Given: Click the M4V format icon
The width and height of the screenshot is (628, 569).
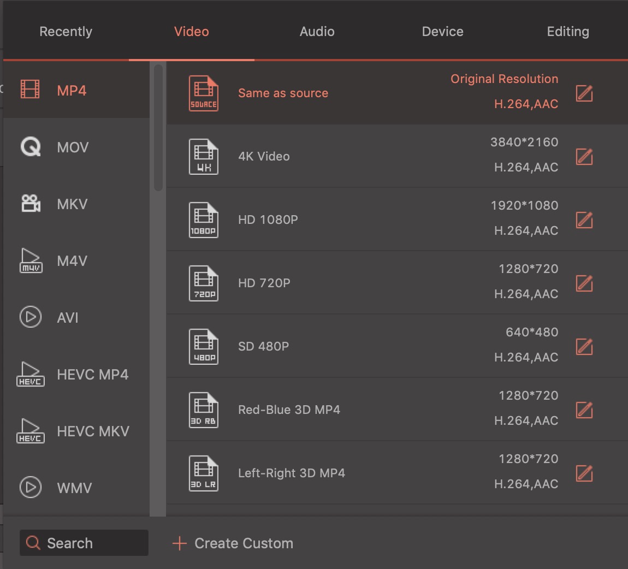Looking at the screenshot, I should 31,260.
